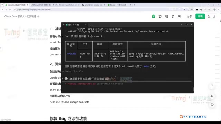221x124 pixels.
Task: Star this Yuque document
Action: pyautogui.click(x=160, y=16)
